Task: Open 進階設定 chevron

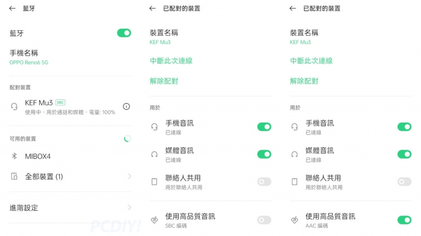Action: 129,207
